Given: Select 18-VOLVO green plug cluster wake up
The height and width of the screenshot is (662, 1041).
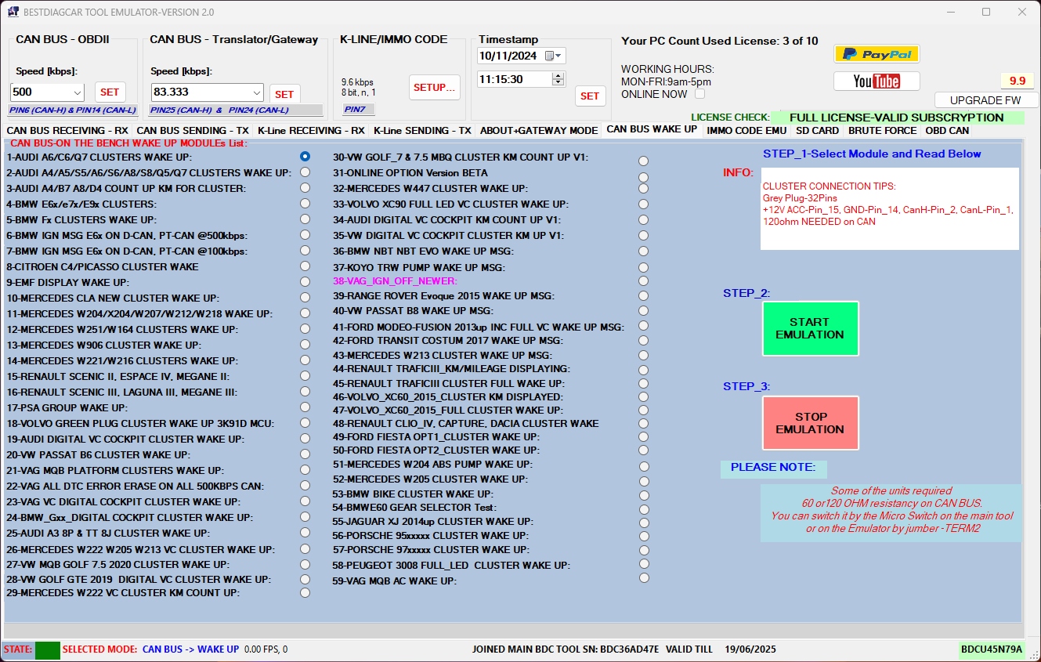Looking at the screenshot, I should click(x=305, y=423).
